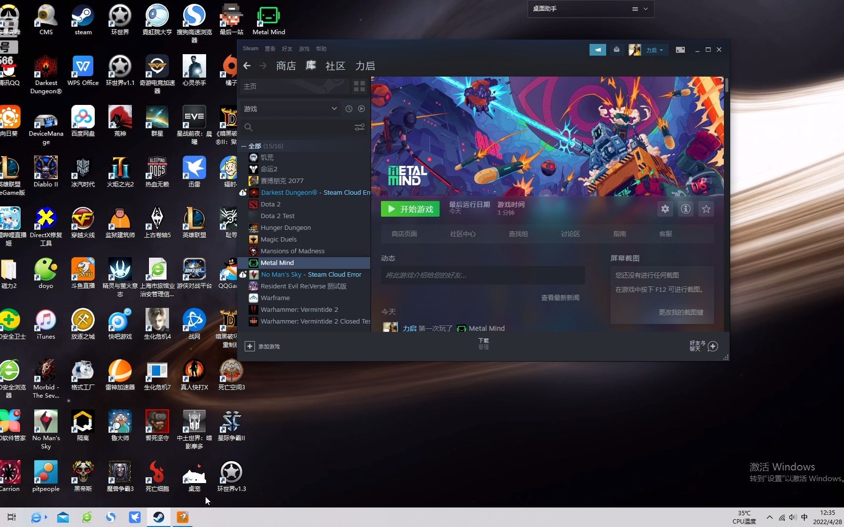Go to the 社区 tab
The height and width of the screenshot is (527, 844).
point(336,66)
